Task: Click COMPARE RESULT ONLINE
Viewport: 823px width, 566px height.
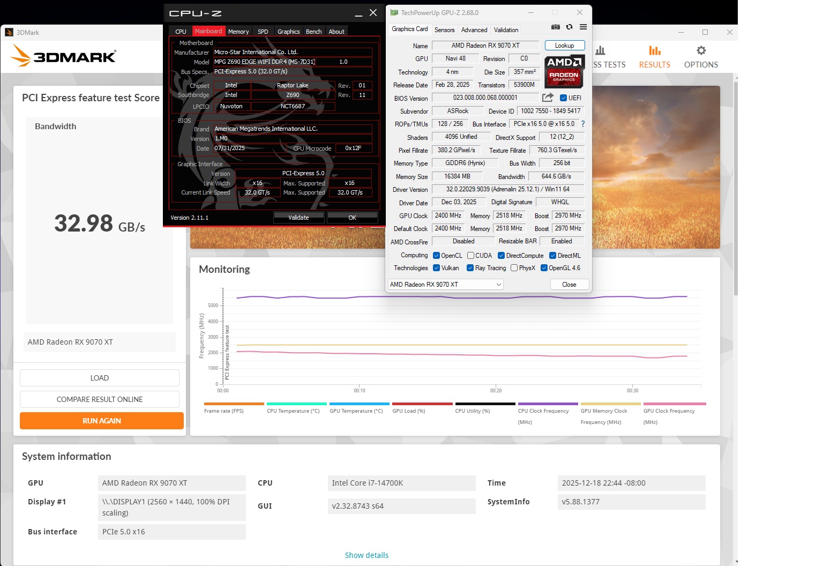Action: coord(100,399)
